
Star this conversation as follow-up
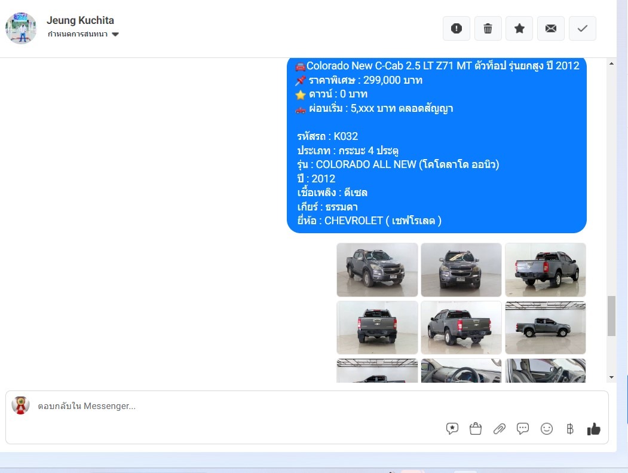(x=519, y=29)
